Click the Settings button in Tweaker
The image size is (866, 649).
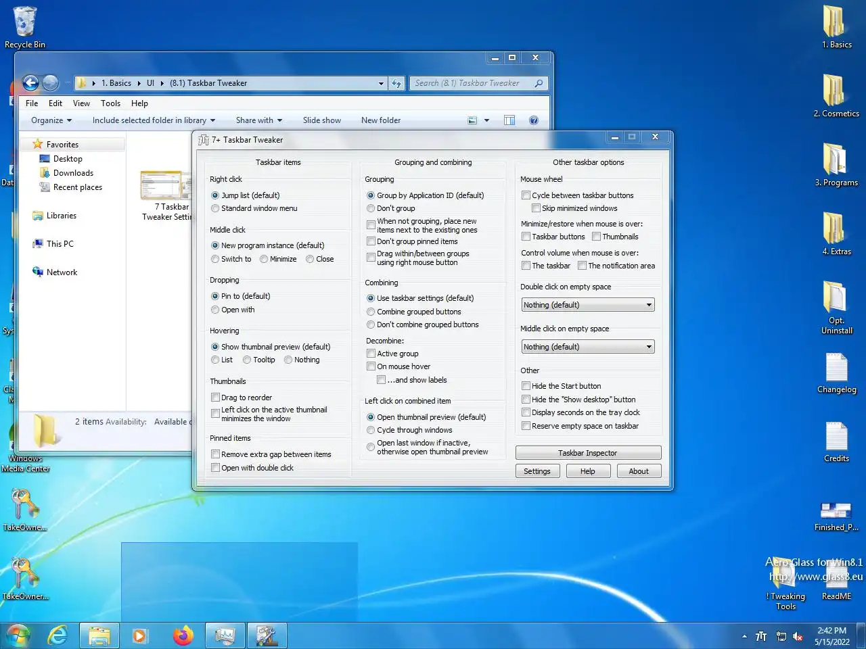pos(537,471)
